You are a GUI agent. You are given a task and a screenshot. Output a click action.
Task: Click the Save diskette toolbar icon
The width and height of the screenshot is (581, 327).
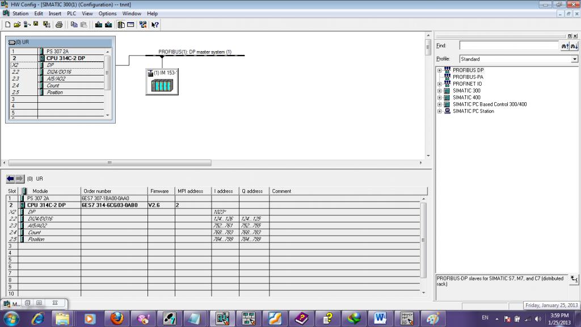pos(36,24)
